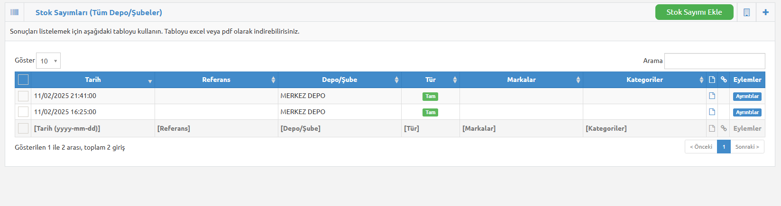Open Ayrıntılar for the 21:41:00 entry
Screen dimensions: 781x206
(x=747, y=96)
